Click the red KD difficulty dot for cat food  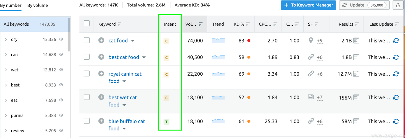[249, 41]
